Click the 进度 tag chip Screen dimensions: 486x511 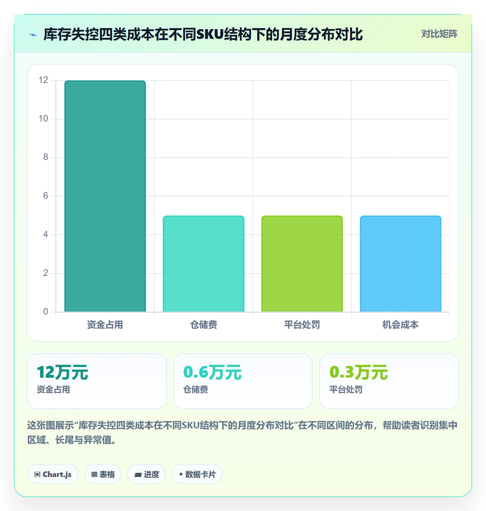click(x=146, y=474)
